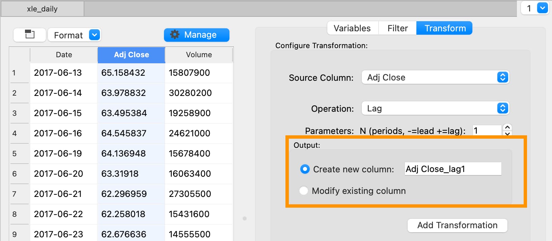Select the Volume column header
This screenshot has width=552, height=241.
coord(199,55)
